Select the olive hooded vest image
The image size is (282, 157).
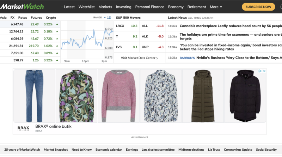point(203,95)
